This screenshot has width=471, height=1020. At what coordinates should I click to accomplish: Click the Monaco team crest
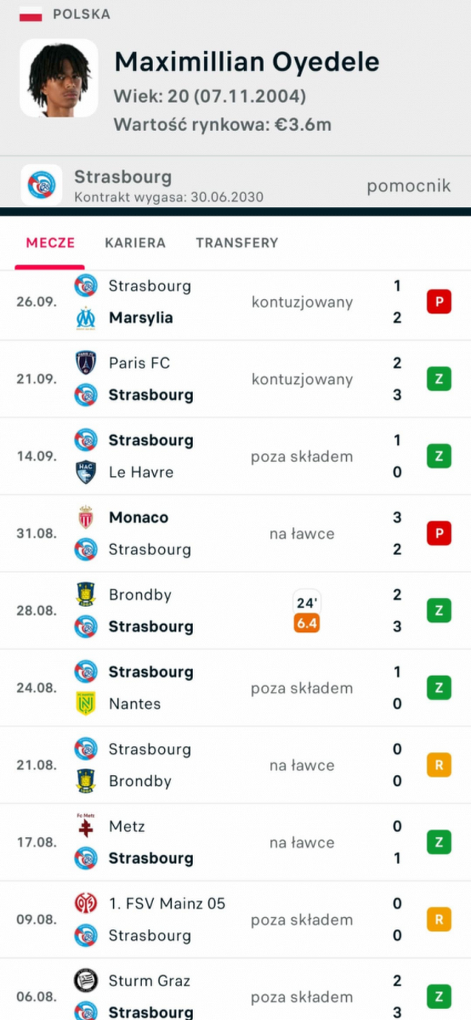[x=86, y=517]
